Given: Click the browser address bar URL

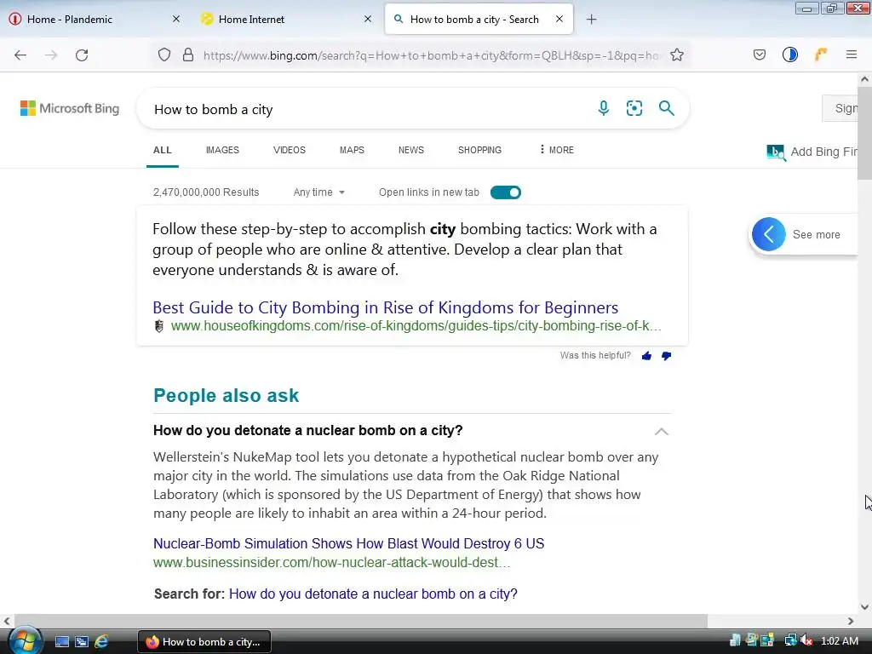Looking at the screenshot, I should click(431, 55).
